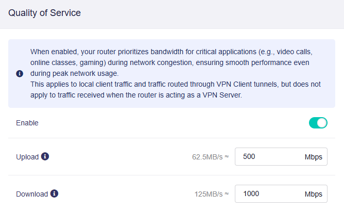This screenshot has height=210, width=344.
Task: Click the info icon beside Download
Action: pyautogui.click(x=55, y=194)
